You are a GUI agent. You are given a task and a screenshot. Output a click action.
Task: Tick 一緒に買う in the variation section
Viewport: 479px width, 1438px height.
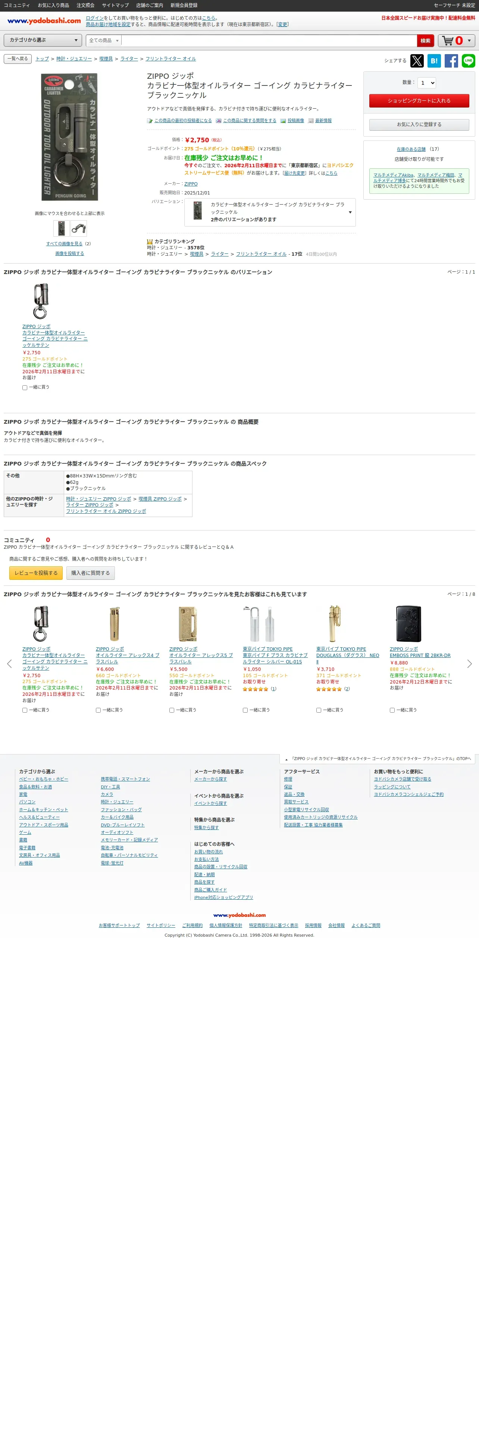(x=25, y=387)
